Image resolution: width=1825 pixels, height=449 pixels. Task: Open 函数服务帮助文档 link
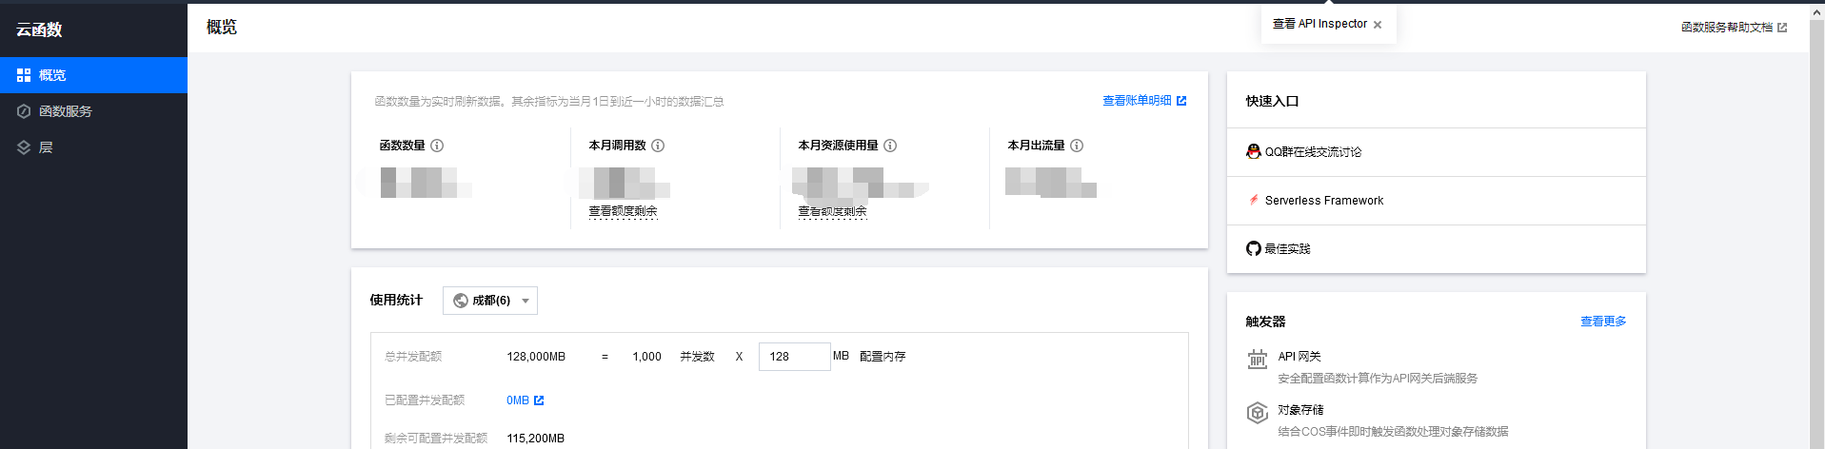(x=1727, y=28)
